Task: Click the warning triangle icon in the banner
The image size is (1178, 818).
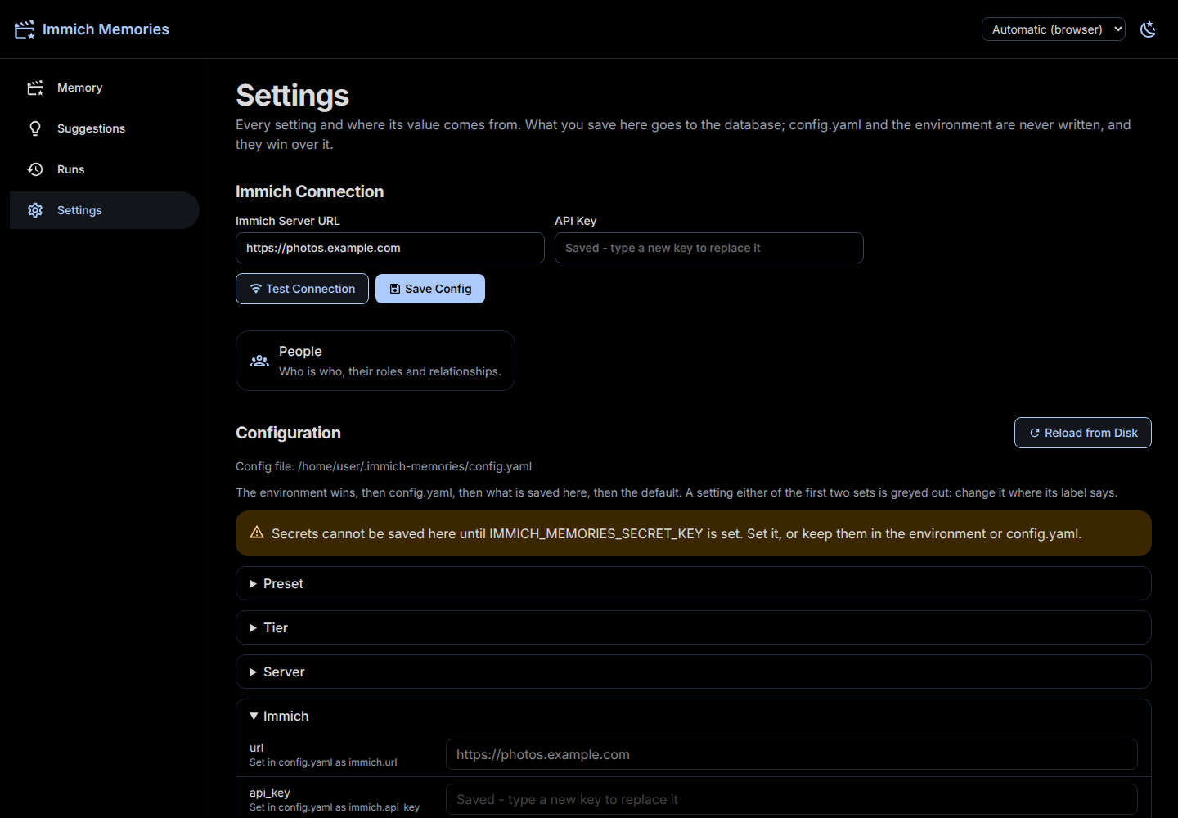Action: click(257, 533)
